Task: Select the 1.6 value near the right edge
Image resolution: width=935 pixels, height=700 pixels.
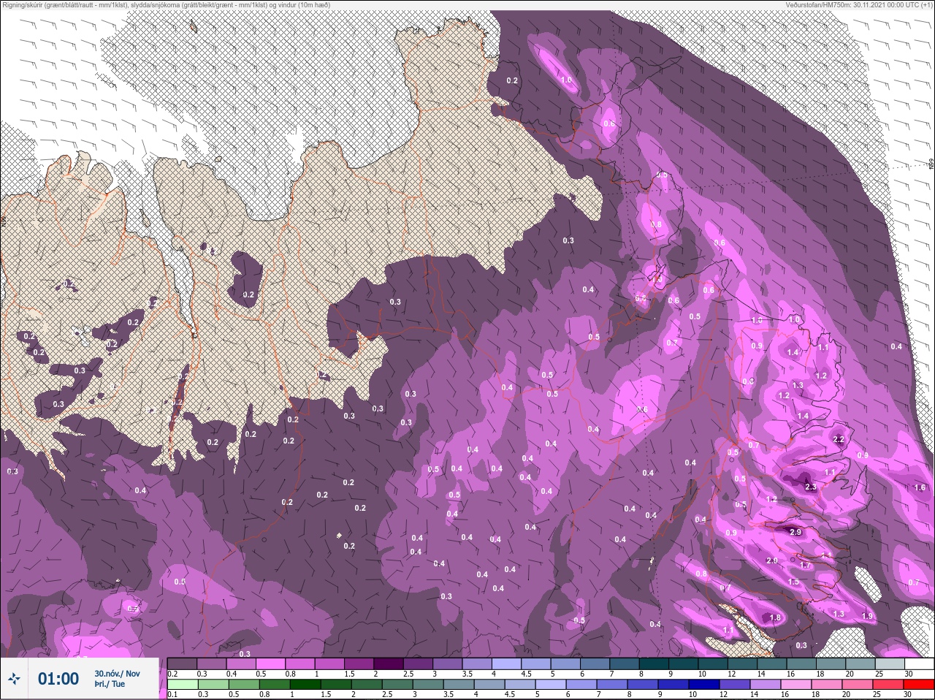Action: click(920, 487)
